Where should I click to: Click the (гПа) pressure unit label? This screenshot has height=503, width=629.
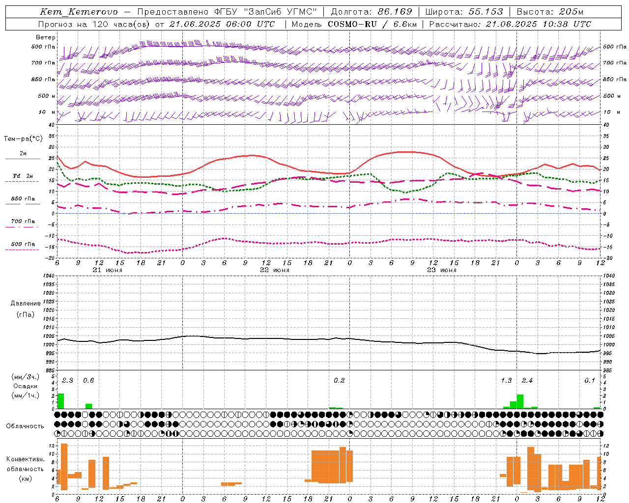click(x=26, y=314)
